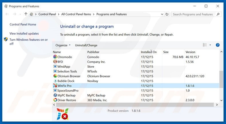
Task: Select the SpaceSoundPro program name
Action: [68, 91]
